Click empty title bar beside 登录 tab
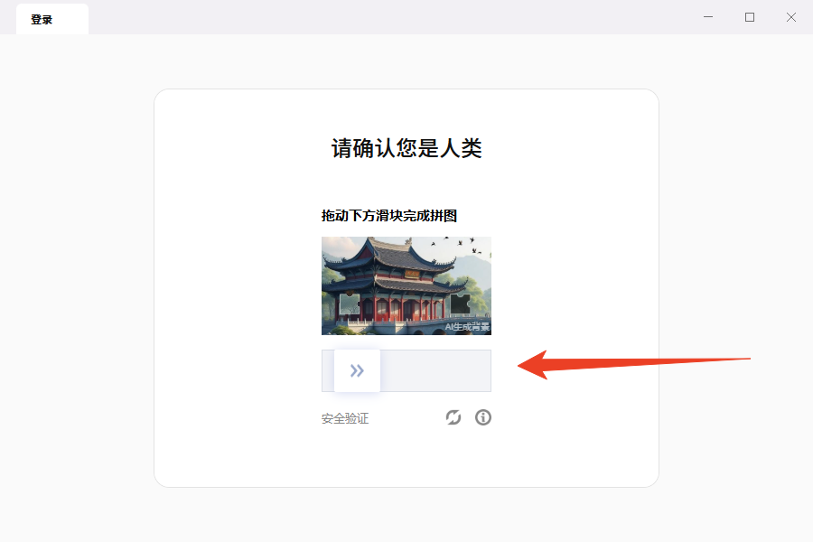 tap(388, 17)
